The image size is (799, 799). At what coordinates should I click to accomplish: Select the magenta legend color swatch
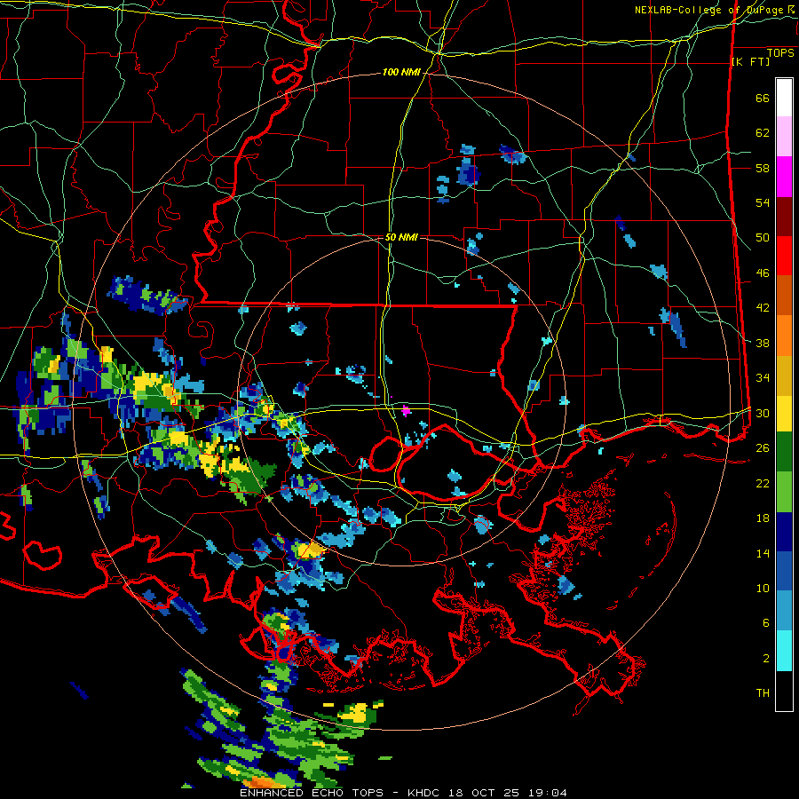tap(784, 177)
